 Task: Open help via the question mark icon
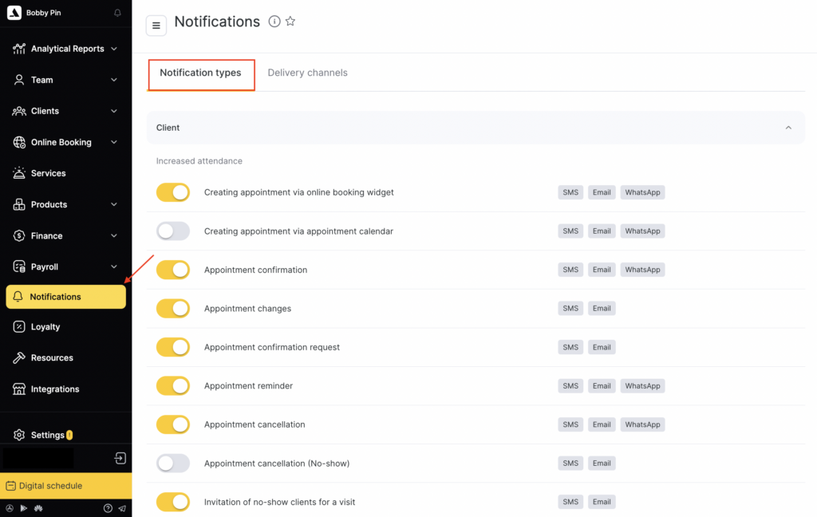108,508
